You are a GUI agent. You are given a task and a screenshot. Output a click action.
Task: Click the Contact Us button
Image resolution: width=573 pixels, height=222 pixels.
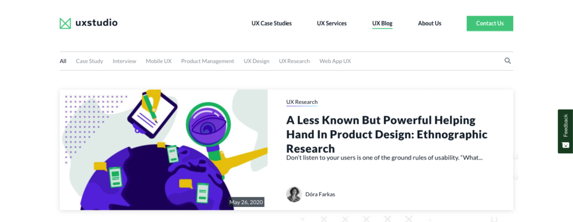[490, 23]
